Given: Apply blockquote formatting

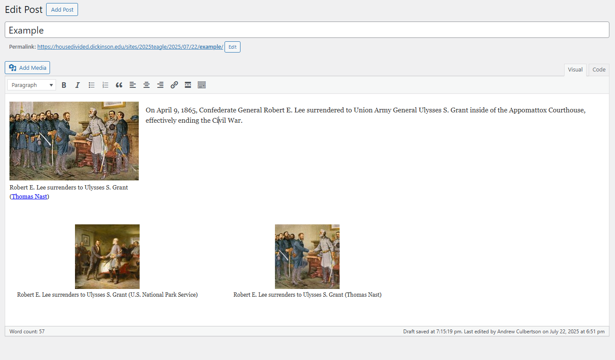Looking at the screenshot, I should (x=119, y=85).
